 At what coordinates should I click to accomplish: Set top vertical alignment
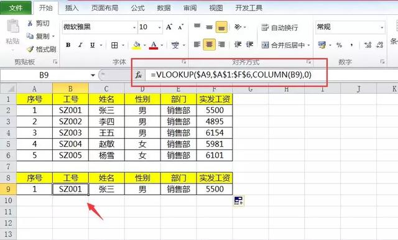197,27
